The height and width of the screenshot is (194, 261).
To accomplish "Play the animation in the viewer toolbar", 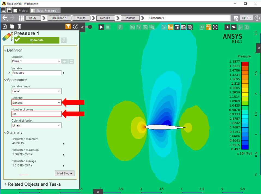I will tap(101, 27).
